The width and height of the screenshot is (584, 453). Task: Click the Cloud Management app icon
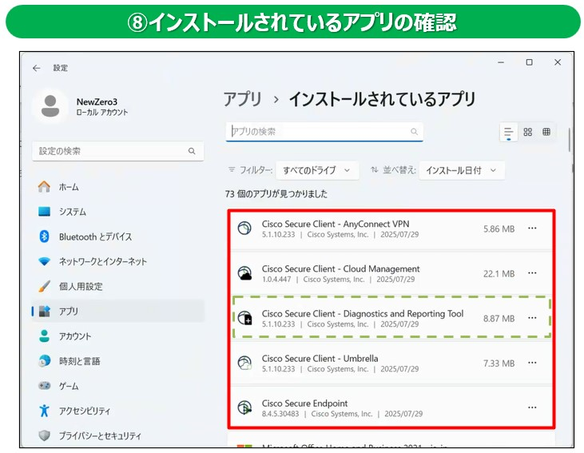click(x=244, y=273)
